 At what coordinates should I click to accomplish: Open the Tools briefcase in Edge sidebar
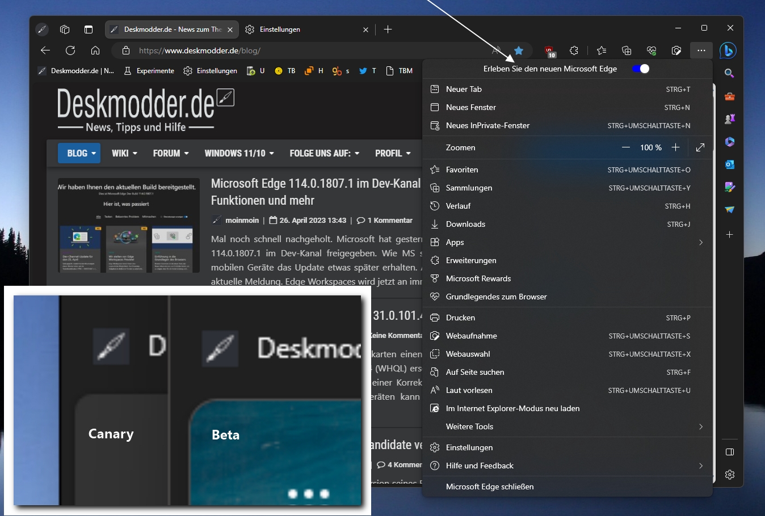[730, 96]
